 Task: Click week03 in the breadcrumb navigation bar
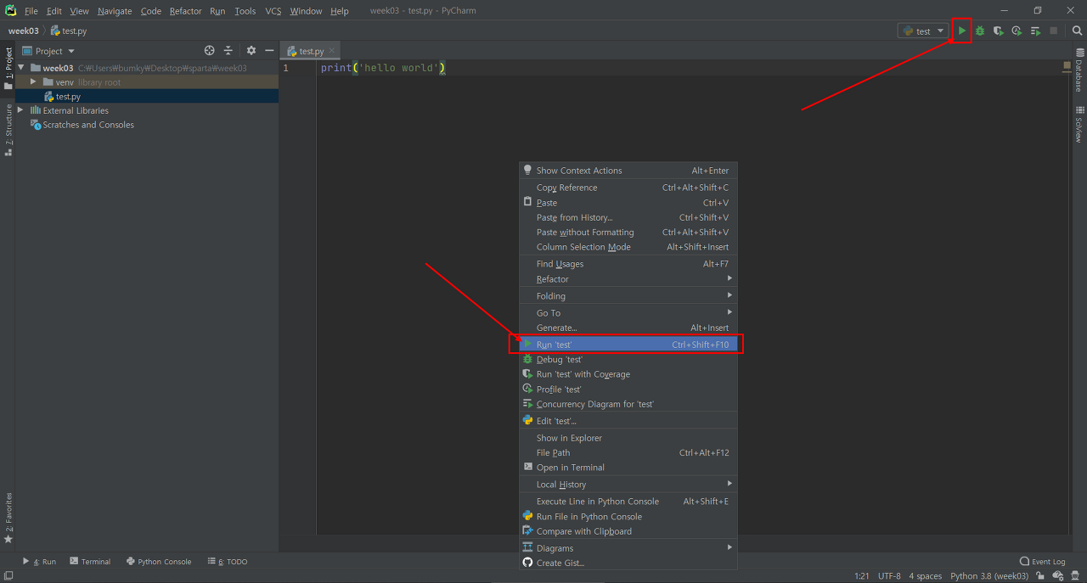(x=24, y=31)
